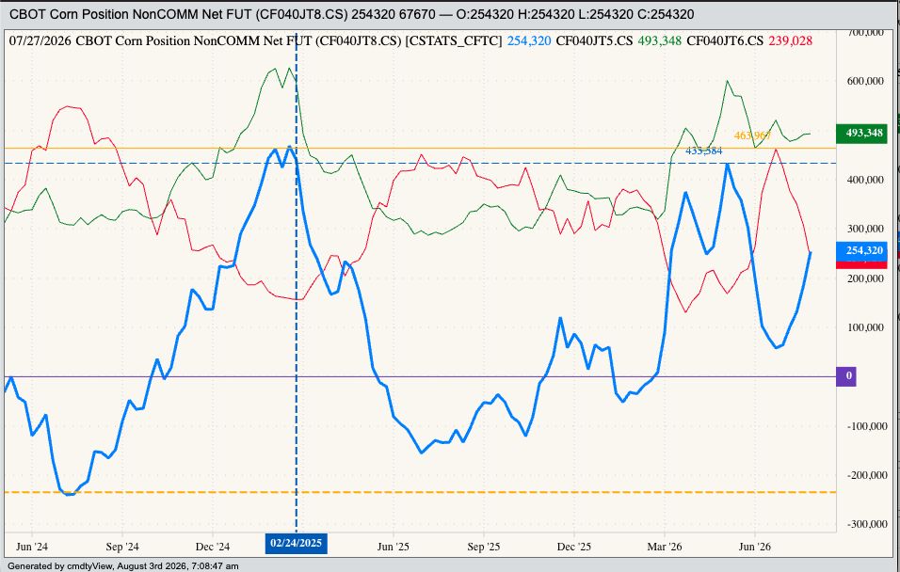Select the CF040JT6.CS legend entry
The height and width of the screenshot is (572, 900).
[726, 40]
